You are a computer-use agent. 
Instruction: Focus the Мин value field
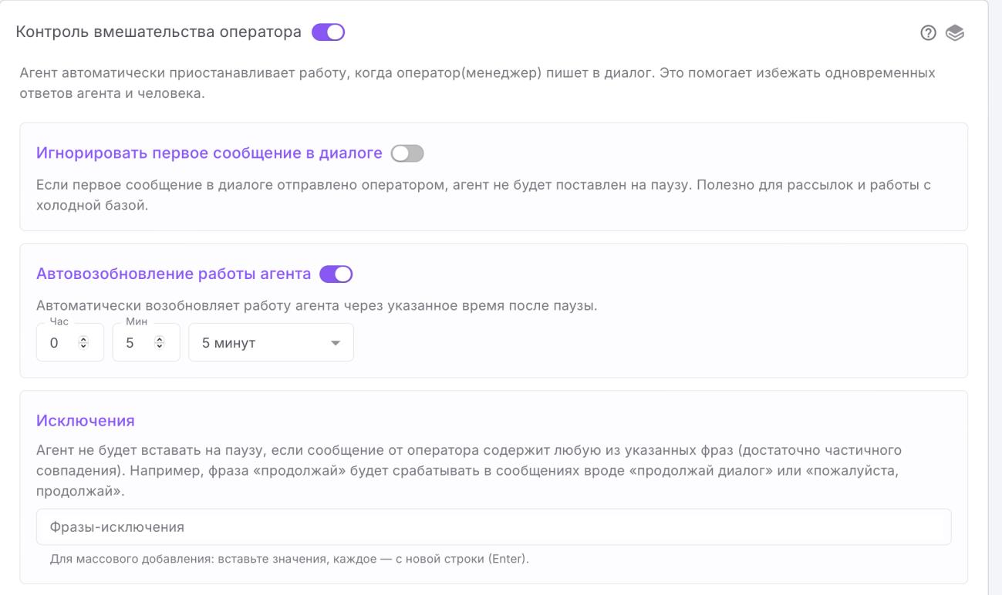(x=131, y=342)
